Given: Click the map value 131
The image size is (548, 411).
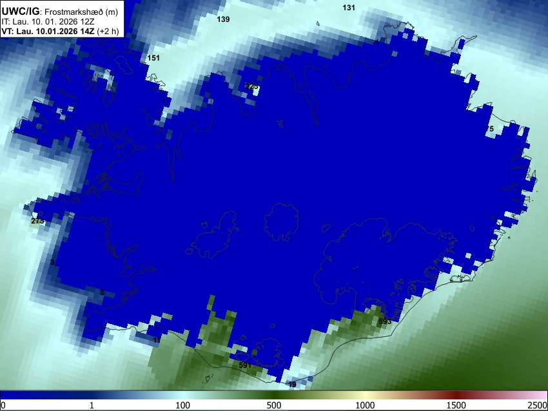Looking at the screenshot, I should [x=349, y=8].
